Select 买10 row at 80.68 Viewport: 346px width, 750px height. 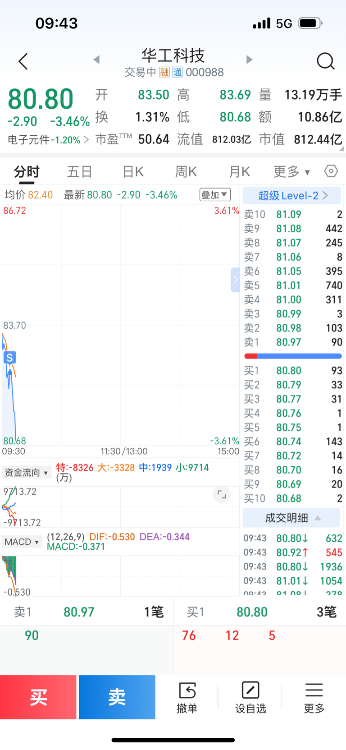pyautogui.click(x=293, y=498)
